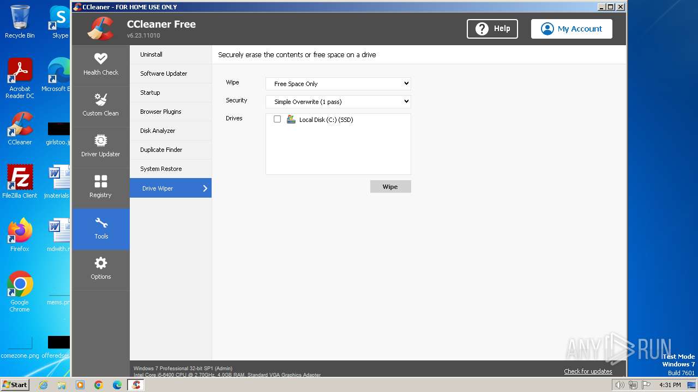Open the Custom Clean section
The width and height of the screenshot is (698, 392).
click(100, 105)
